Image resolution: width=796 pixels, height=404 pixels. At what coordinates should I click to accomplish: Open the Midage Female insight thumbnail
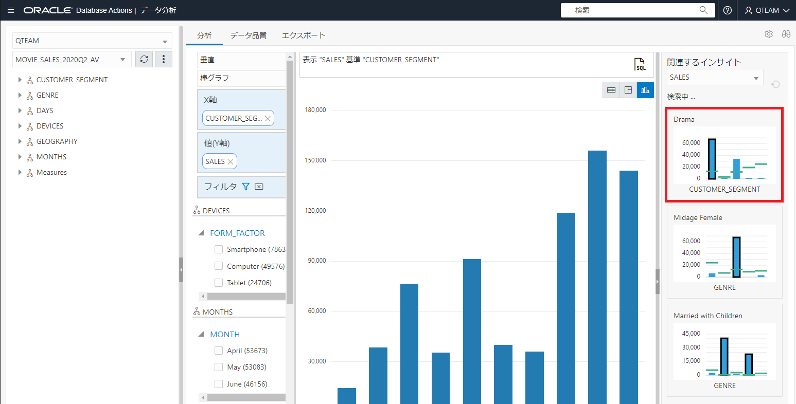pos(724,252)
